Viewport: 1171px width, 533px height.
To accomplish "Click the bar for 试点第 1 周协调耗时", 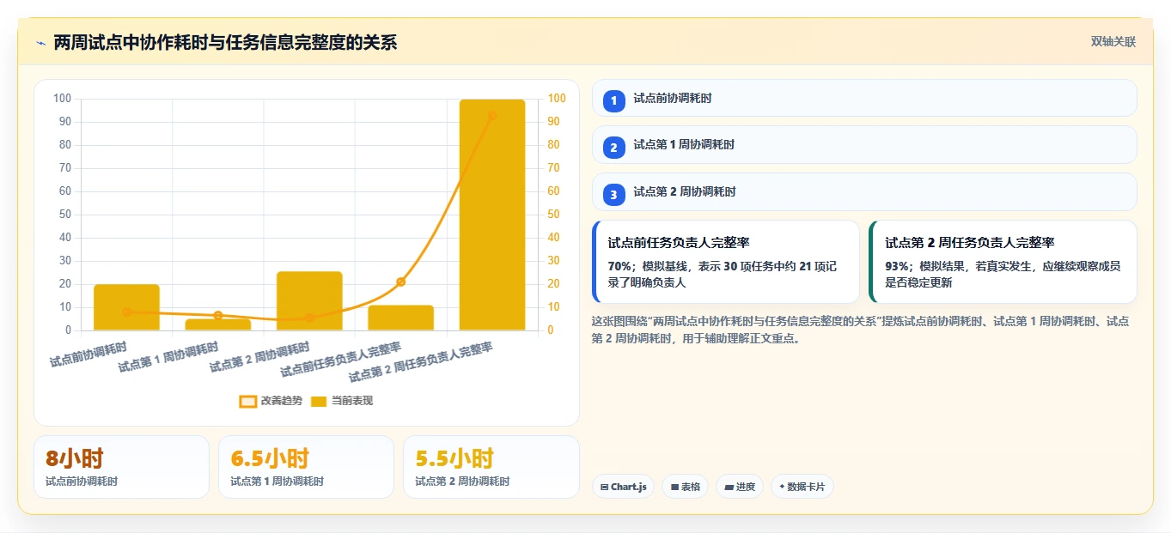I will 218,324.
